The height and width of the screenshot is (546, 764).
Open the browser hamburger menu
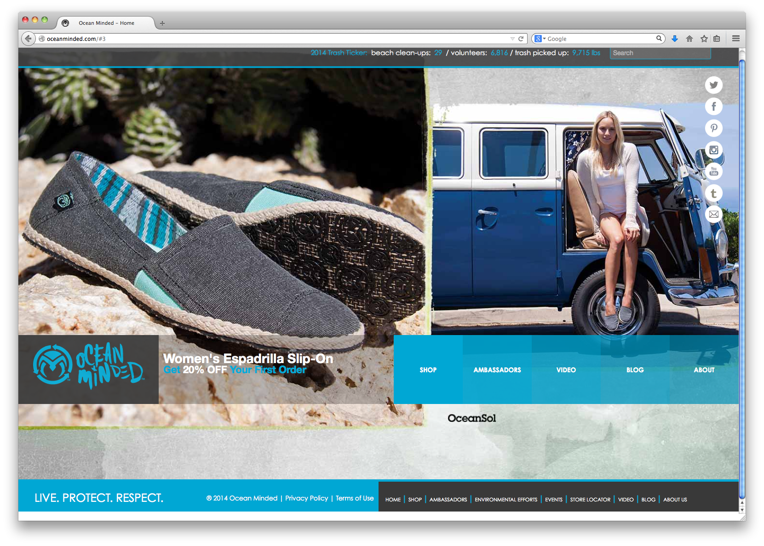tap(736, 39)
